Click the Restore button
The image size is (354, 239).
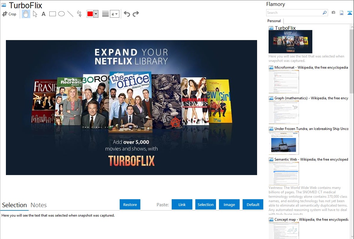130,205
